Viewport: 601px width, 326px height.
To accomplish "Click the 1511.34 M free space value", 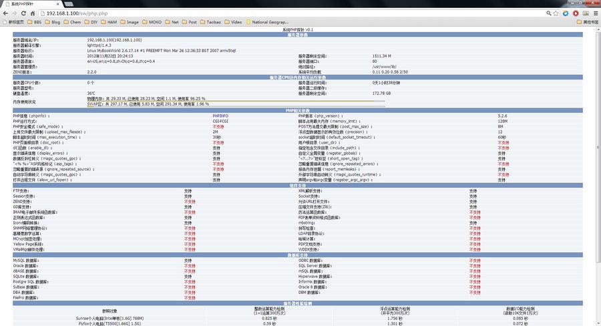I will click(381, 56).
